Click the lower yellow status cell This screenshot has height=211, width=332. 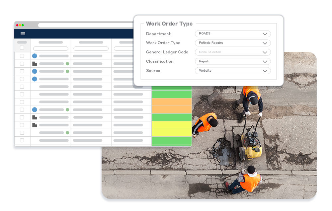172,133
